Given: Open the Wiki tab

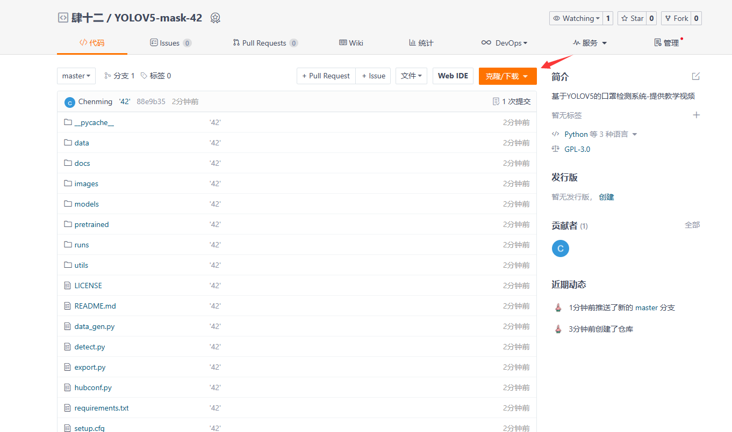Looking at the screenshot, I should click(x=351, y=43).
